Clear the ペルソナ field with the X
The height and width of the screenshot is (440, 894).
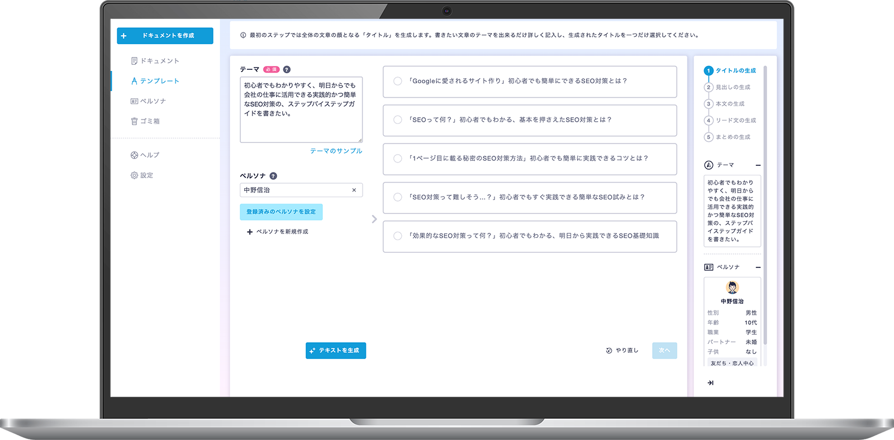tap(354, 190)
